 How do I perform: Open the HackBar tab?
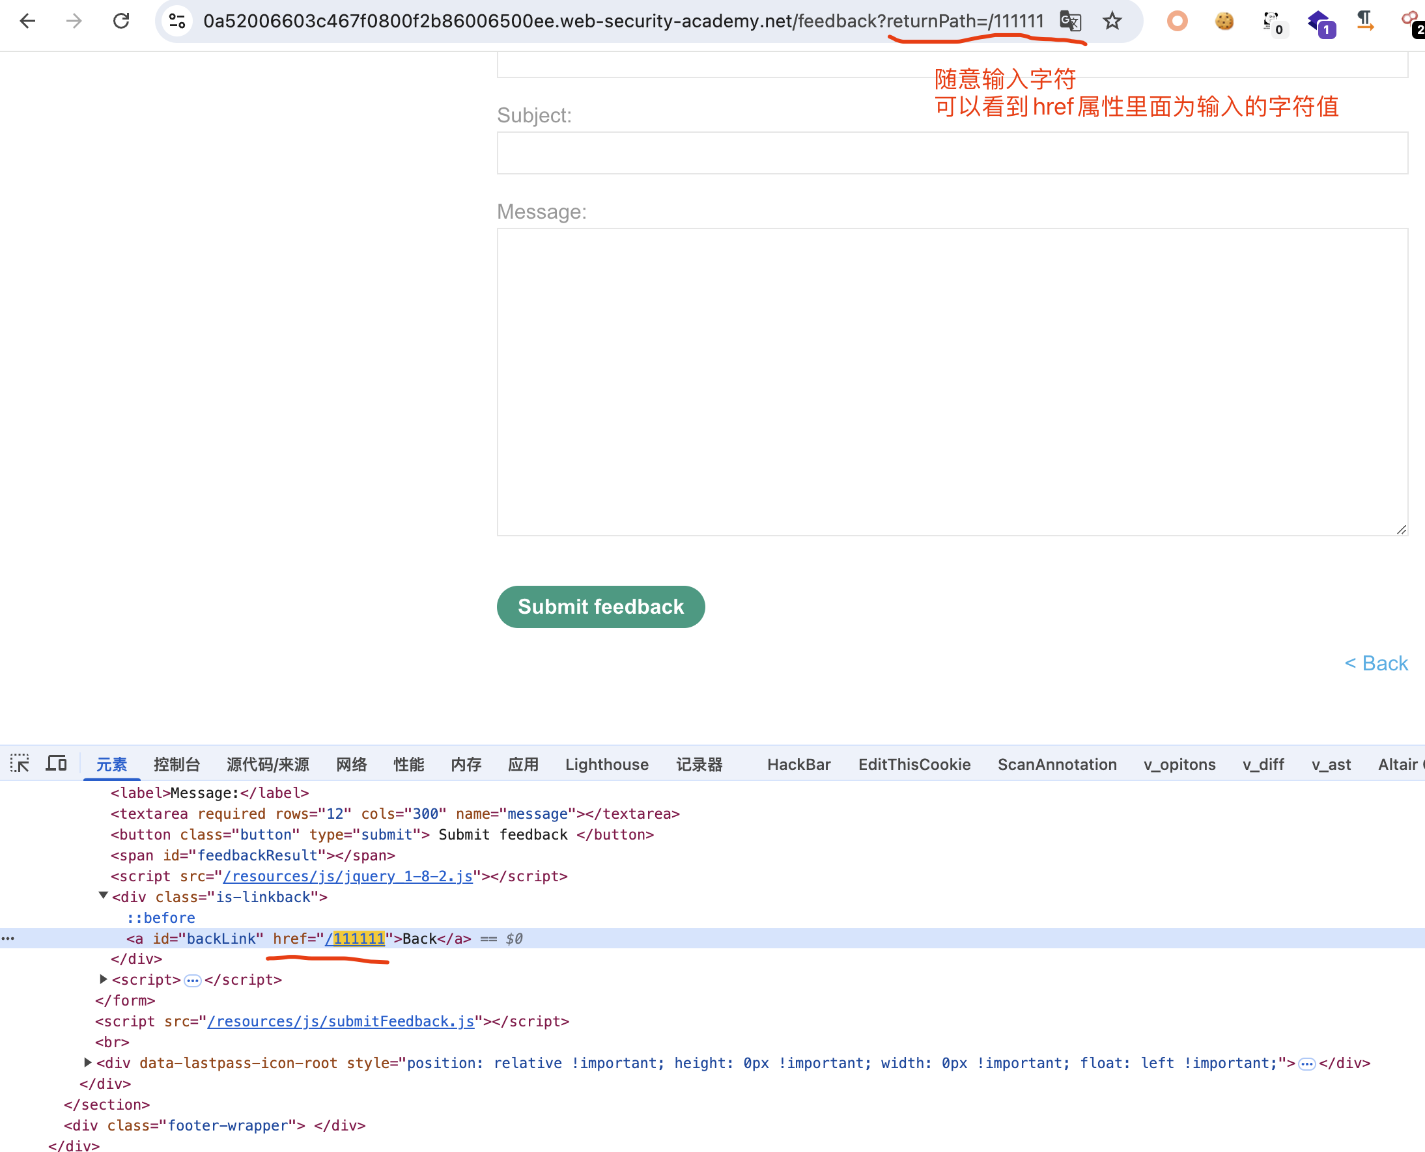[x=798, y=765]
